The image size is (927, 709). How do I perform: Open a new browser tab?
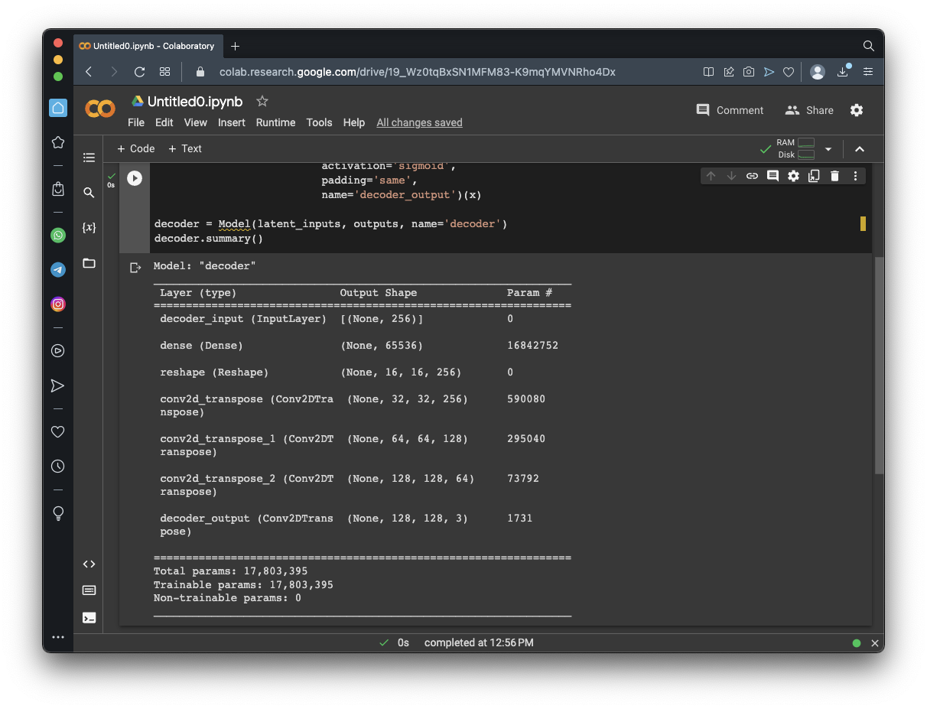tap(235, 46)
